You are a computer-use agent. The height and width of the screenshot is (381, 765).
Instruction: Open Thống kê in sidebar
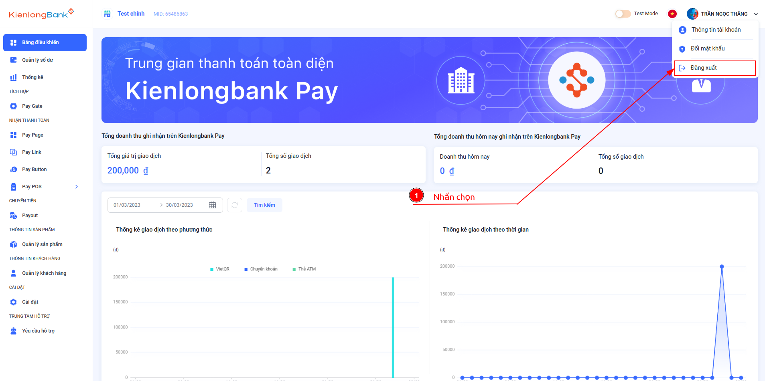coord(45,77)
